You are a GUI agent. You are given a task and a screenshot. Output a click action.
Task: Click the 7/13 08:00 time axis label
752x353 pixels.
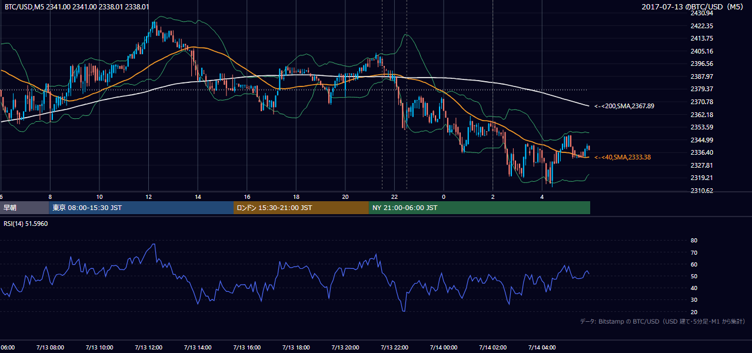click(50, 347)
